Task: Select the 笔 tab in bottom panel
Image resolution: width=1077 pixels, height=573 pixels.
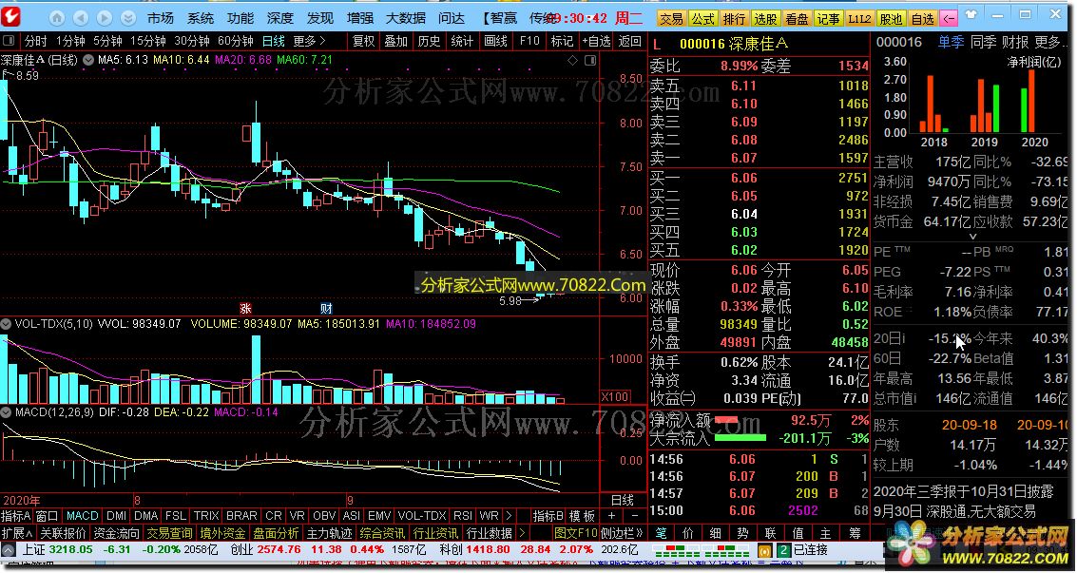Action: pos(661,532)
